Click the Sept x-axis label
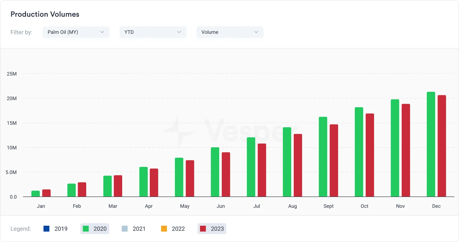 coord(328,206)
